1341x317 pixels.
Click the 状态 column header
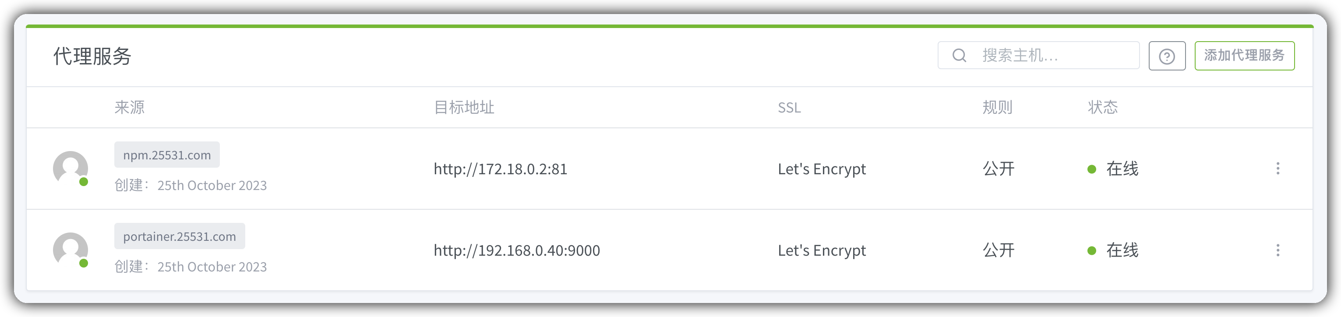1103,107
